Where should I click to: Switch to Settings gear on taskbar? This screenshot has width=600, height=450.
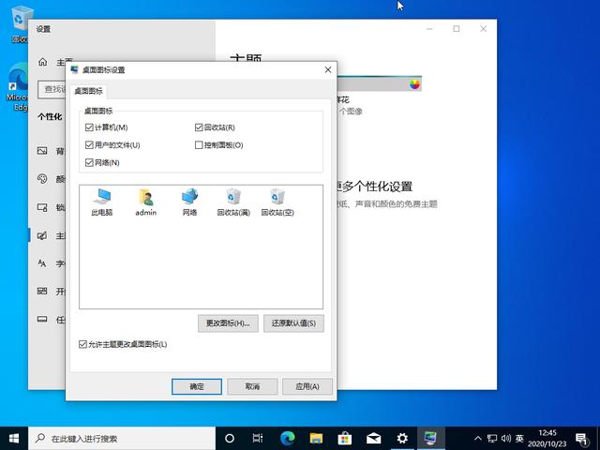click(402, 439)
